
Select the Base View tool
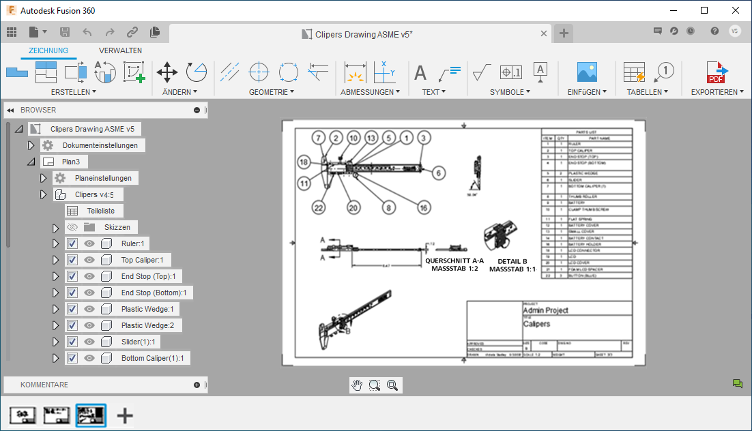pyautogui.click(x=17, y=72)
